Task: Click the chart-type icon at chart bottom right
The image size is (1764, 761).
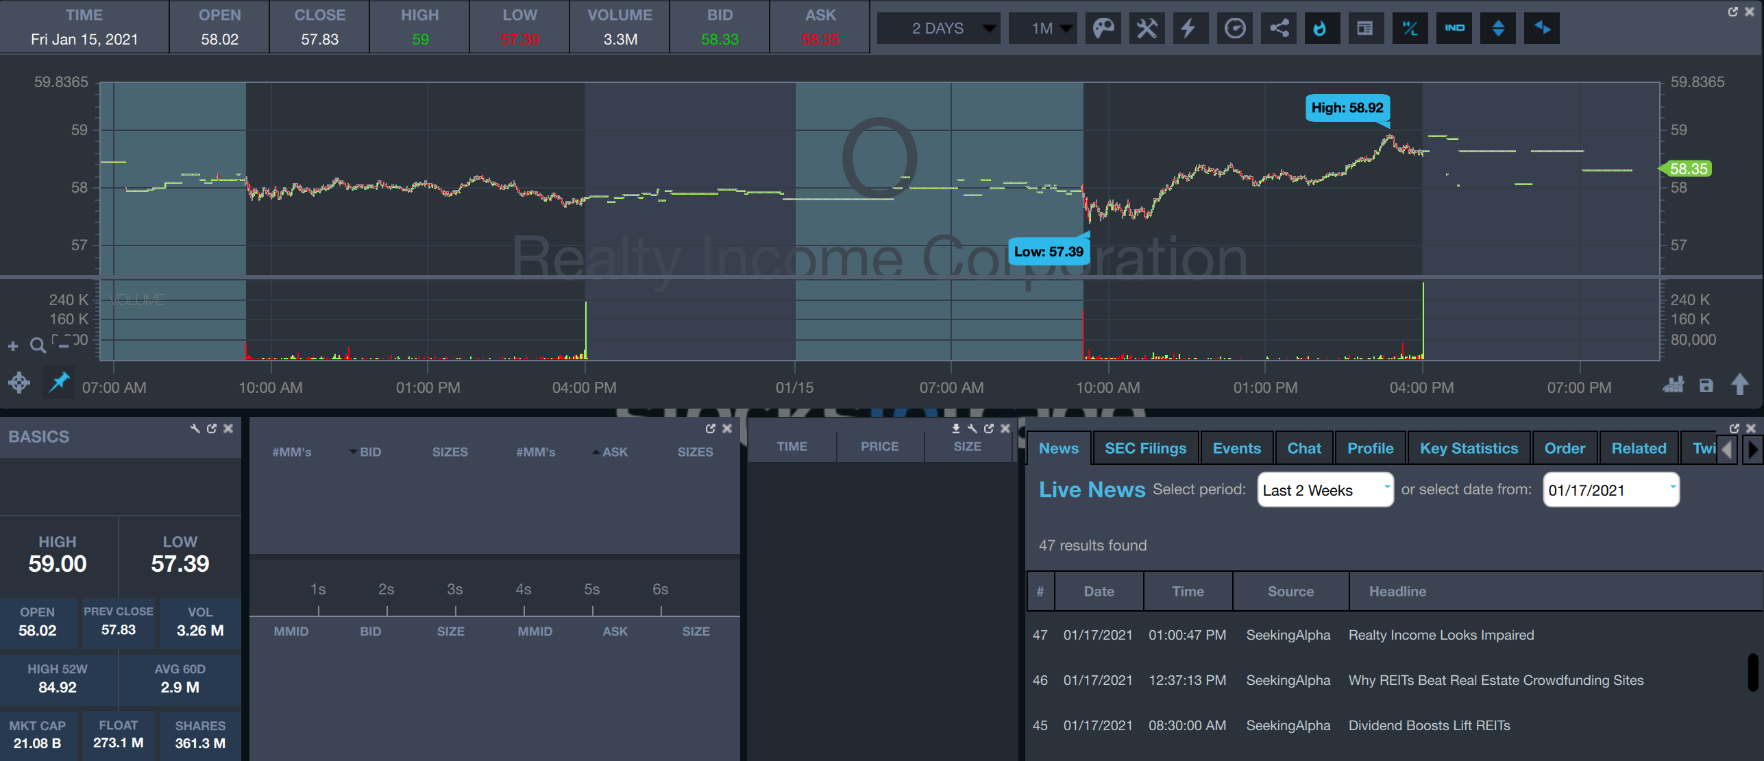Action: (x=1674, y=385)
